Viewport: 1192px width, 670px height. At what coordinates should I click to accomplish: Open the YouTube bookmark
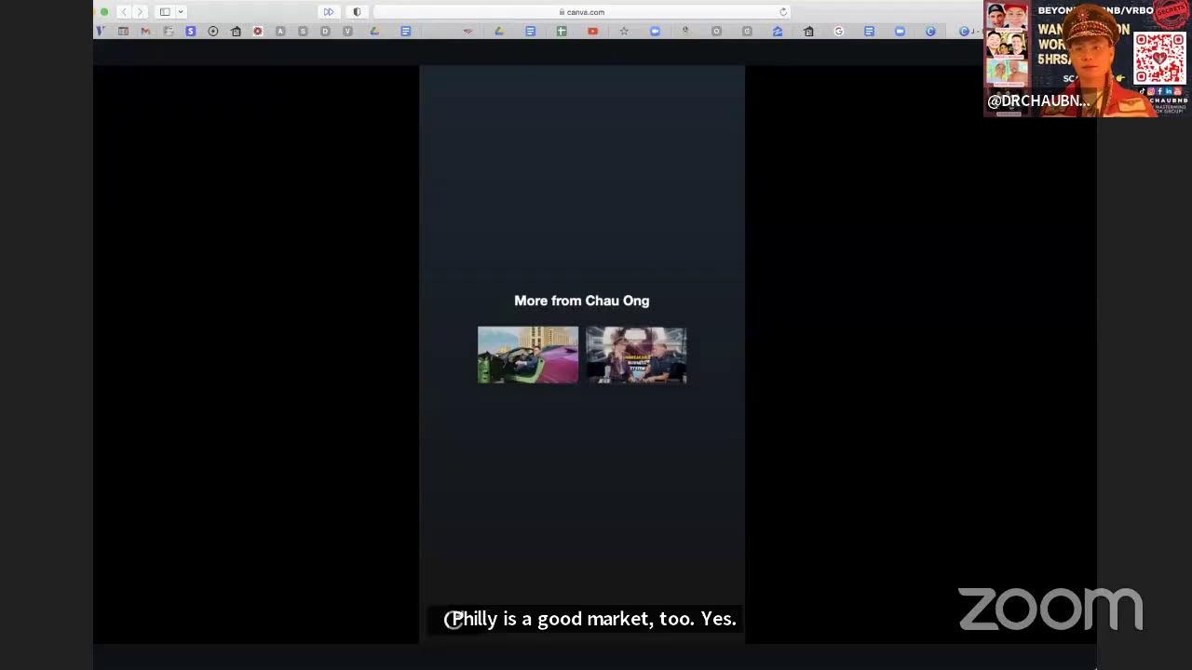point(592,31)
